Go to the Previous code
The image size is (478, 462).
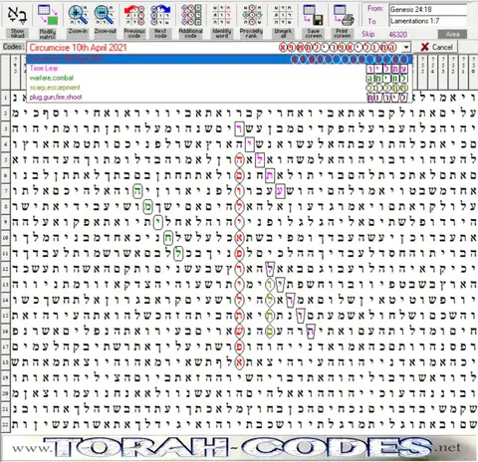134,15
